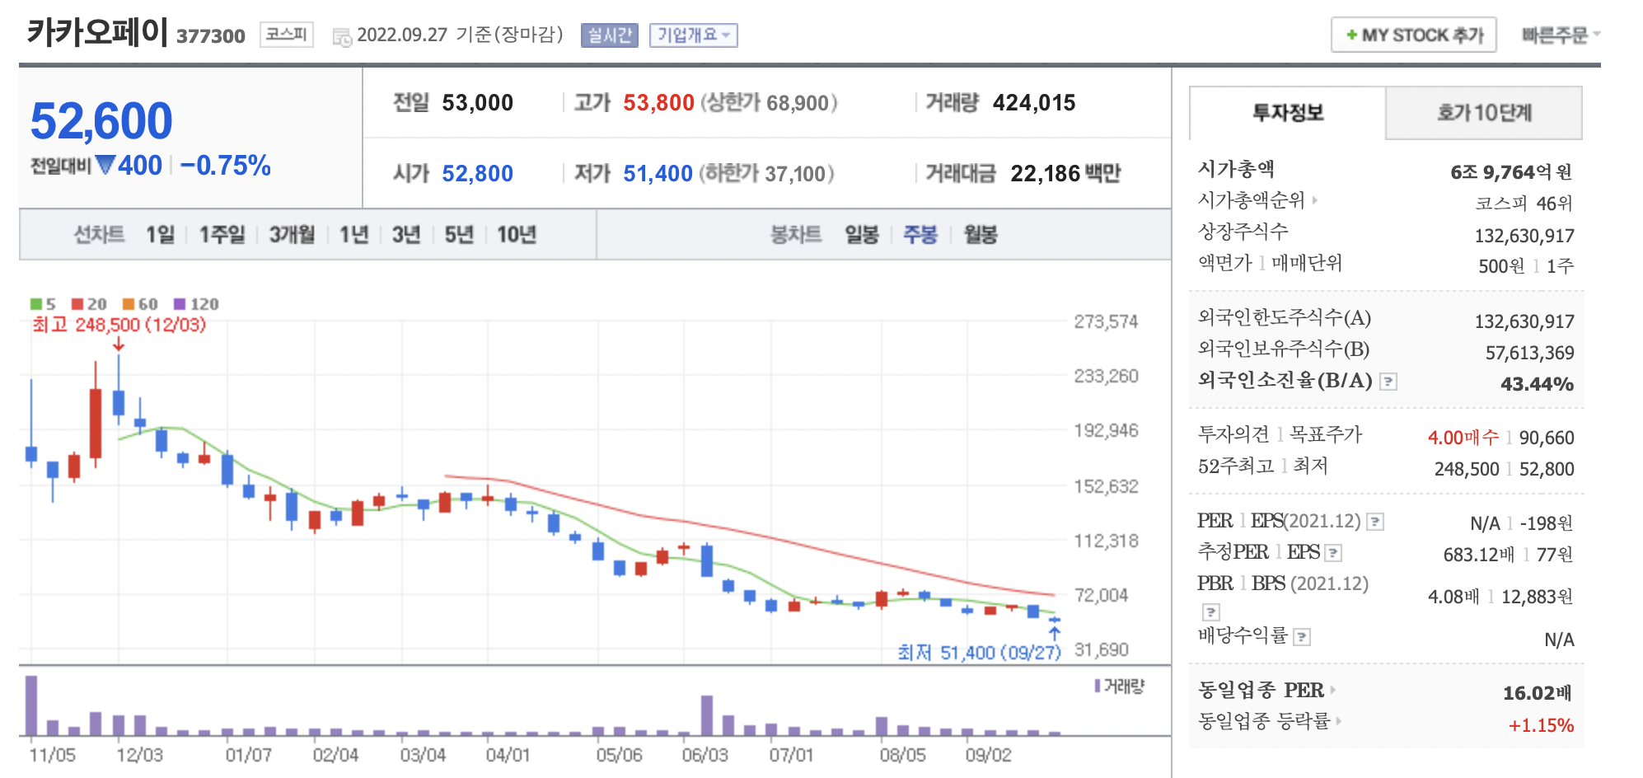This screenshot has height=778, width=1643.
Task: Click the 카카오페이 stock name
Action: pyautogui.click(x=97, y=33)
